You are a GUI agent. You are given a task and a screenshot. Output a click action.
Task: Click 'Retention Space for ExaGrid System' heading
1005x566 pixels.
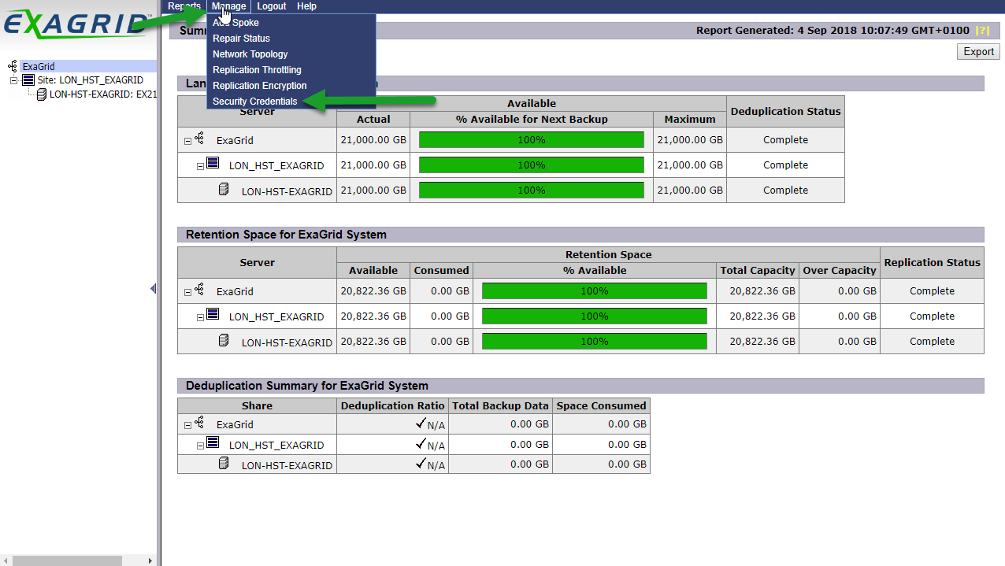click(286, 235)
